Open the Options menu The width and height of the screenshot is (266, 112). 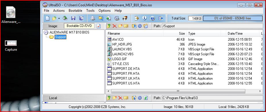105,11
